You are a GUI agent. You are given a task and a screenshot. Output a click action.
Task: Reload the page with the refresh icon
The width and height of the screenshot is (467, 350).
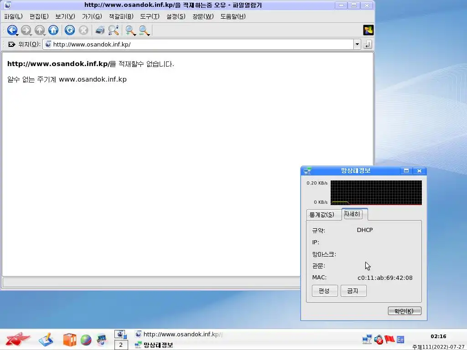(70, 30)
